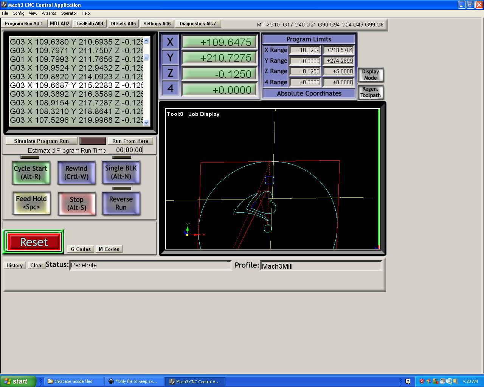Switch to the Diagnostics Alt-7 tab

(x=198, y=23)
